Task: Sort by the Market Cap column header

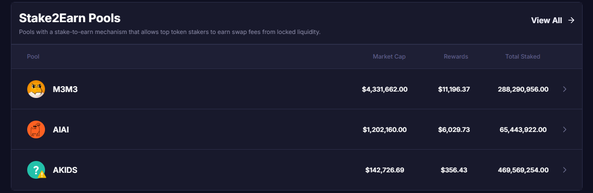Action: pos(389,57)
